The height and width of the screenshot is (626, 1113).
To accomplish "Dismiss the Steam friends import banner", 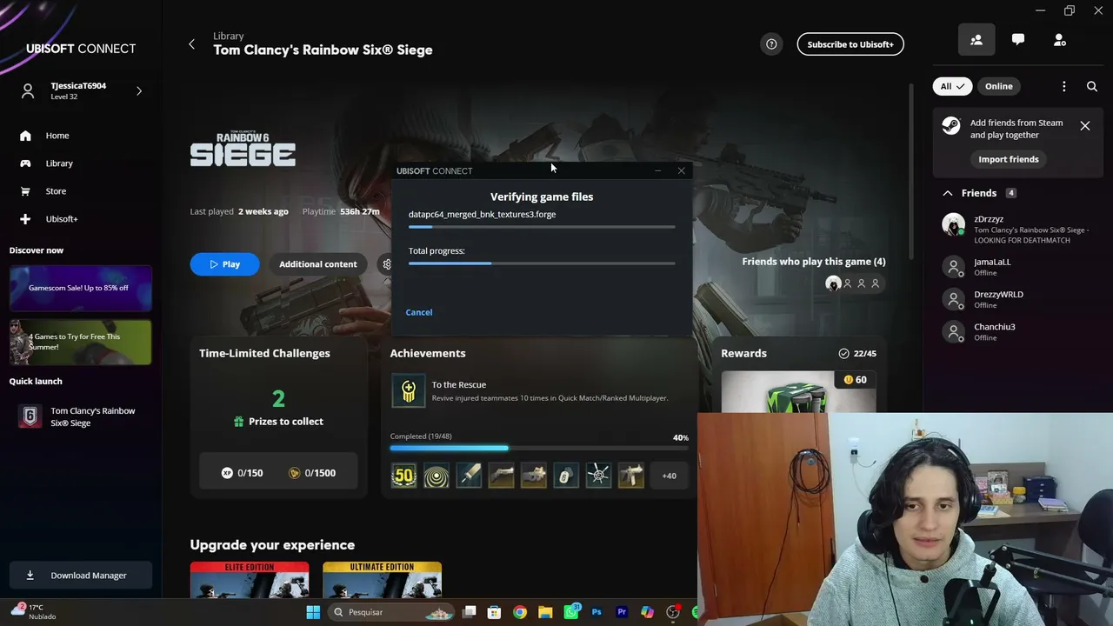I will tap(1085, 126).
